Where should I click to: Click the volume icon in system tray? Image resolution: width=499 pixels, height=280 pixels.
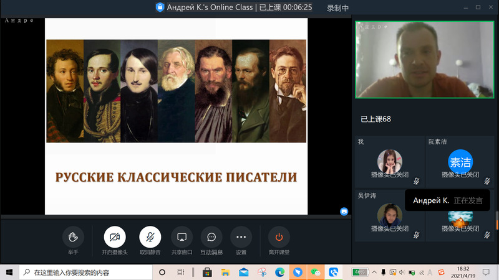[x=402, y=273]
